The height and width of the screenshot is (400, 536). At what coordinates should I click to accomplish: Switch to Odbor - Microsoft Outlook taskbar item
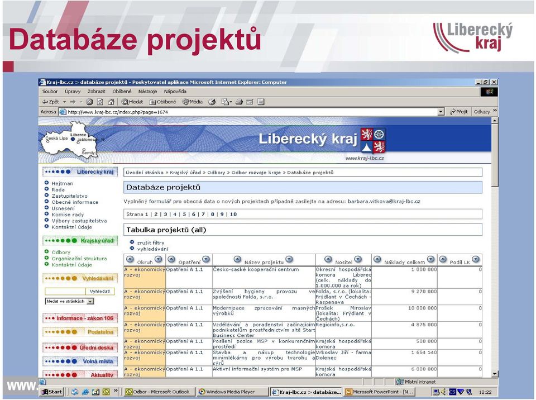pyautogui.click(x=158, y=392)
